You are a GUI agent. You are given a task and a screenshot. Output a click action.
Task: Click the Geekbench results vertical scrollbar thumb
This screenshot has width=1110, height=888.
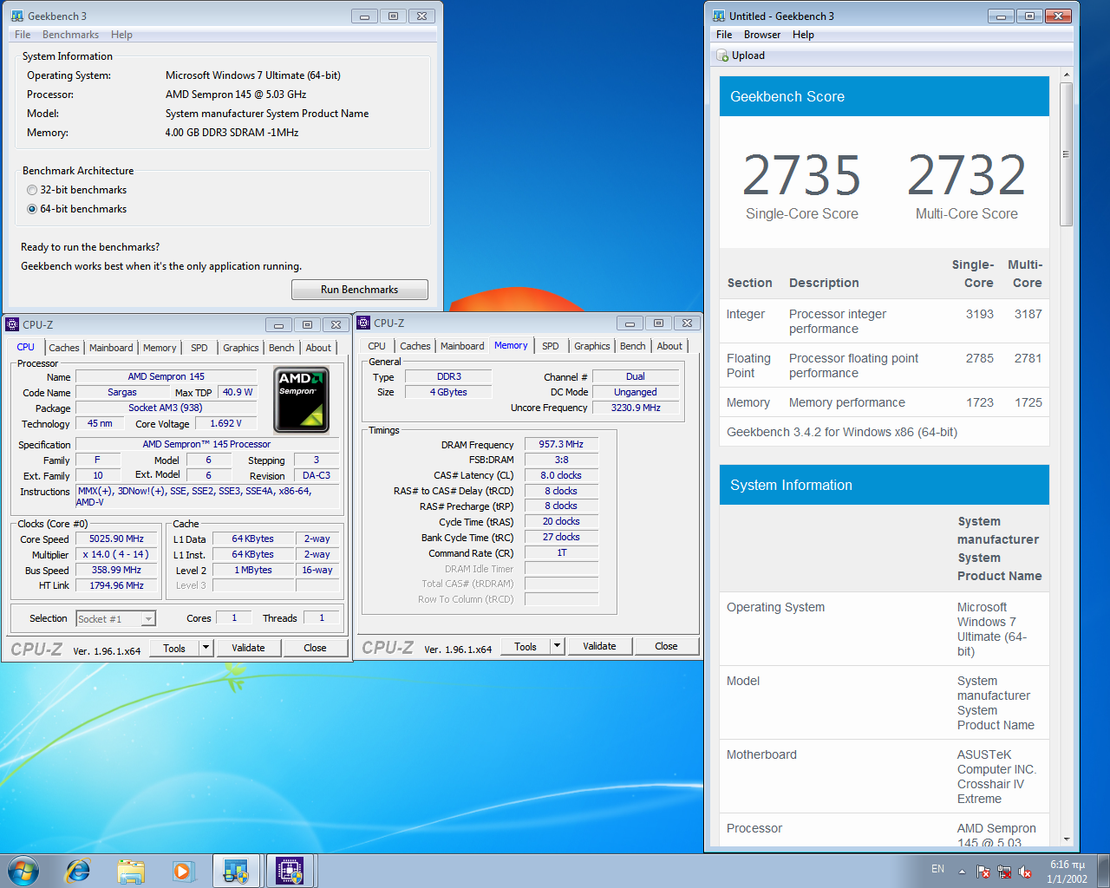pyautogui.click(x=1067, y=154)
